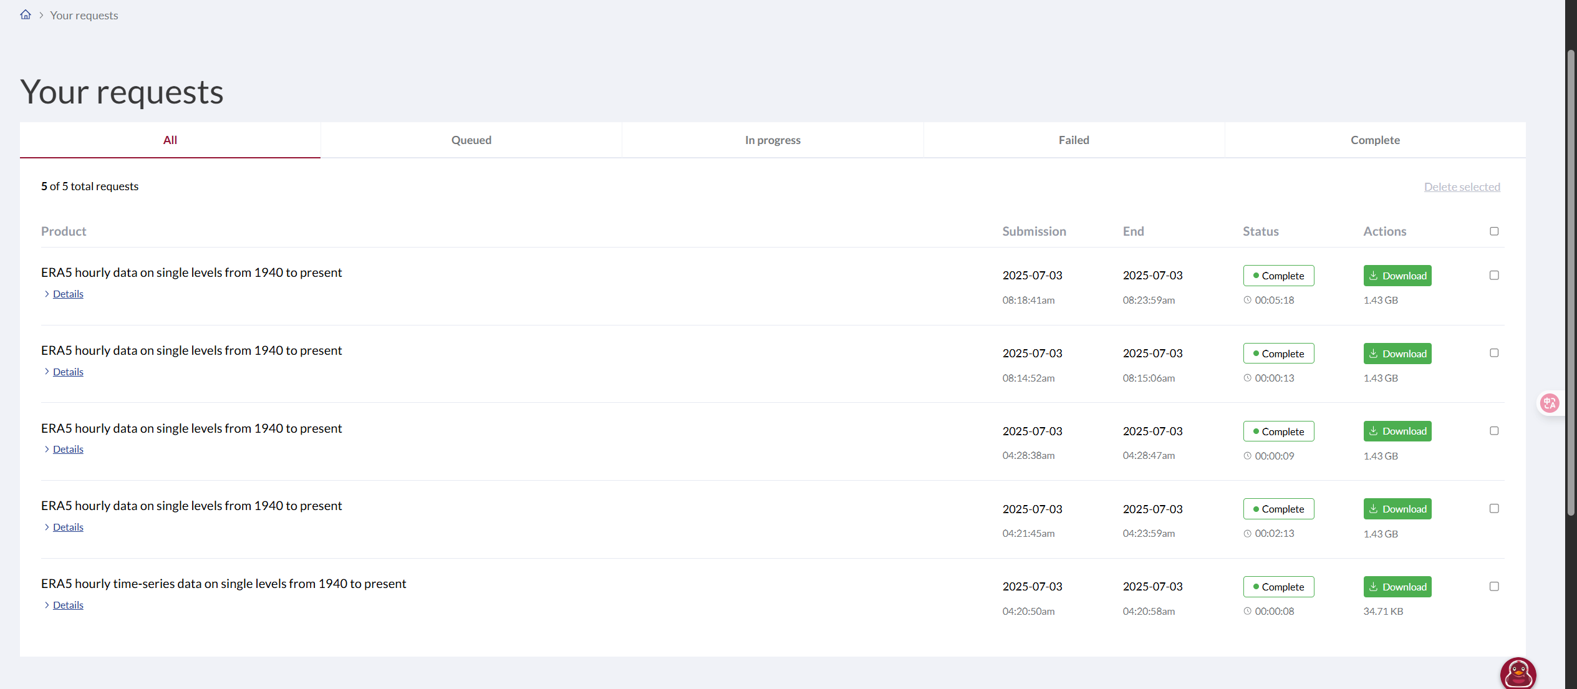Click the page vertical scrollbar
Screen dimensions: 1577x689
(x=1570, y=281)
